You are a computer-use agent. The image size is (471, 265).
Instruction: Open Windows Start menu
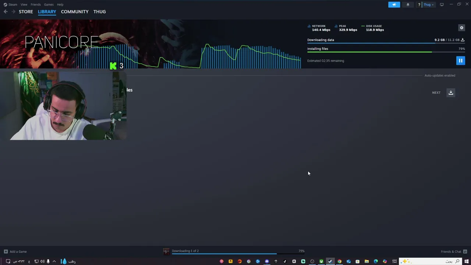click(467, 261)
